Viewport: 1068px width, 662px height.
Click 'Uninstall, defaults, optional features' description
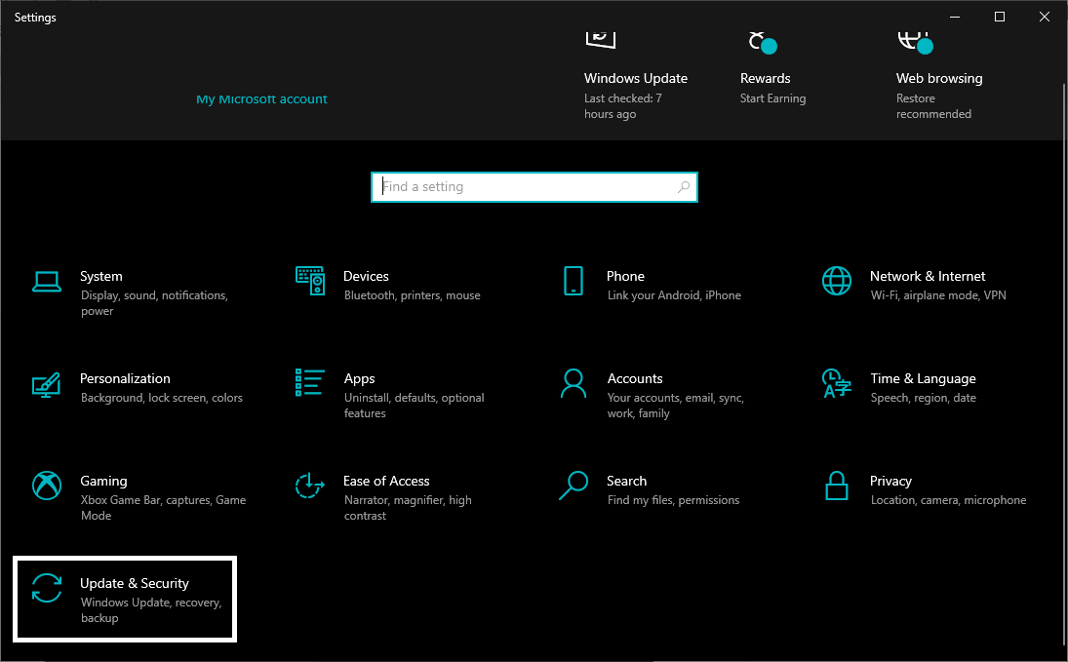click(x=415, y=406)
